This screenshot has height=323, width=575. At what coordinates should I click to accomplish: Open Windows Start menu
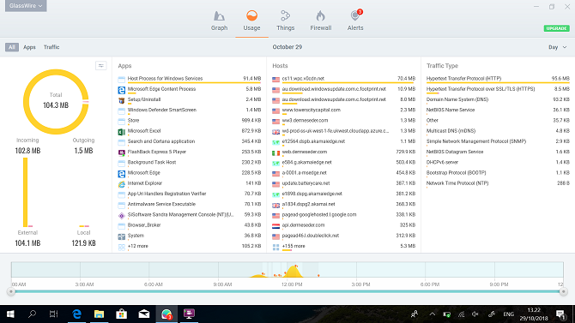(10, 314)
